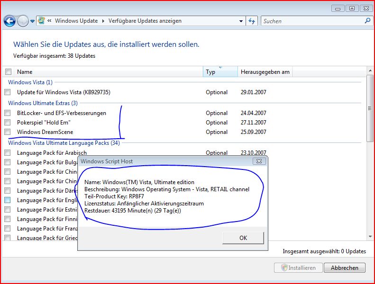Toggle the select-all checkbox in the header
375x284 pixels.
point(9,71)
